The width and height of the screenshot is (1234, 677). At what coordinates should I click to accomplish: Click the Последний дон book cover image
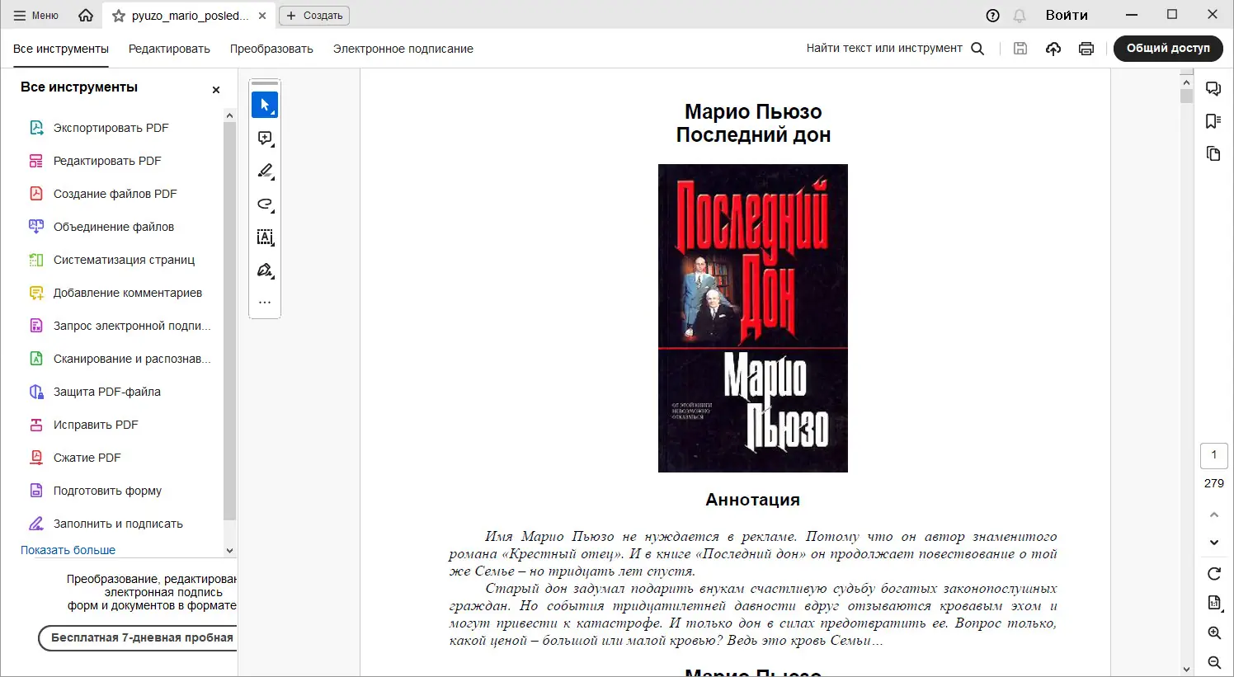point(753,318)
